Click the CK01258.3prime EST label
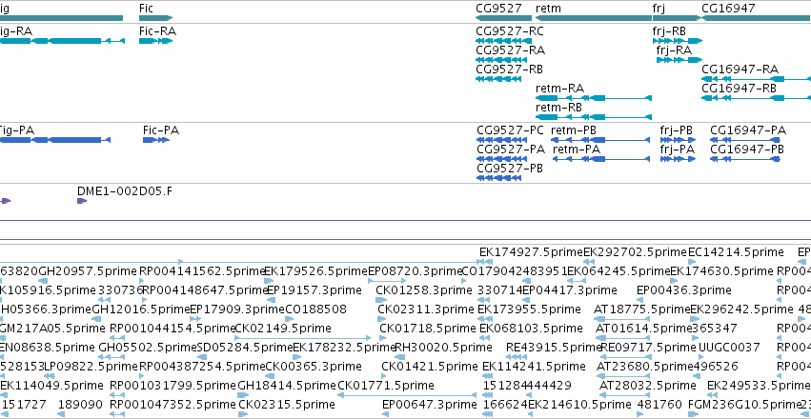Image resolution: width=811 pixels, height=419 pixels. click(424, 289)
